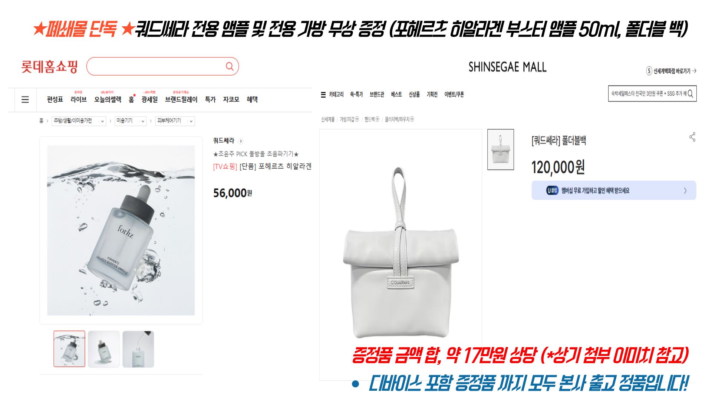Open the Lotte hamburger menu icon
The image size is (712, 400).
coord(25,99)
